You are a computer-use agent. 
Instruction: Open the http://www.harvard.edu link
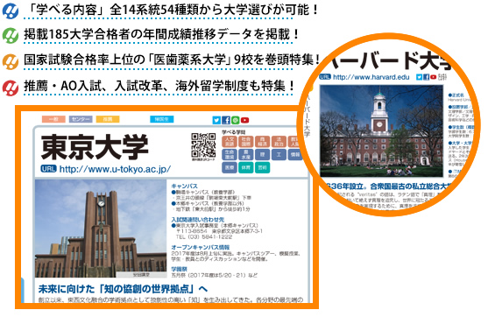[x=371, y=77]
